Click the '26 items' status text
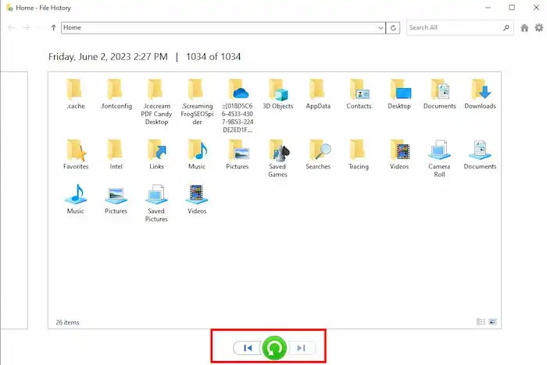This screenshot has height=365, width=547. [67, 323]
